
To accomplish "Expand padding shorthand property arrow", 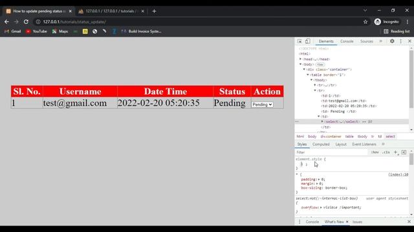I will 319,179.
